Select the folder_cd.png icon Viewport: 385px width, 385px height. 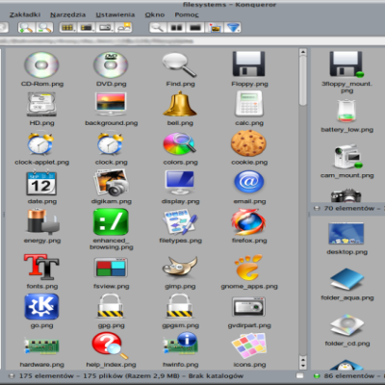tap(346, 324)
